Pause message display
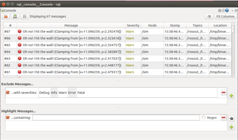 [25, 16]
